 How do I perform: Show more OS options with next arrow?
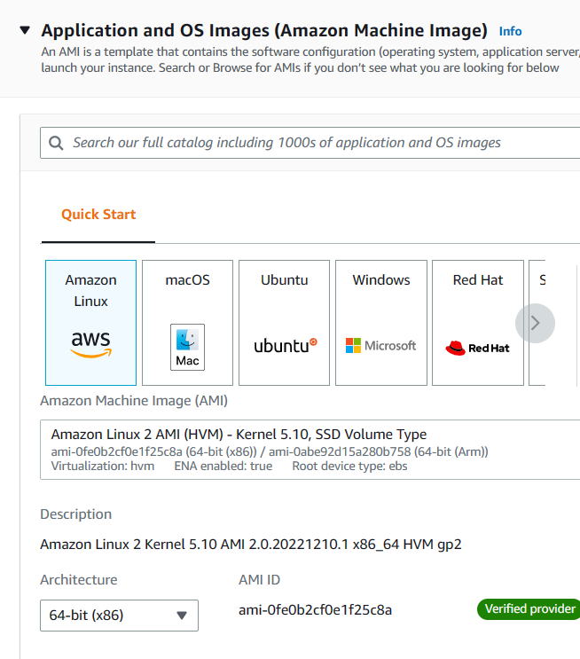[535, 323]
